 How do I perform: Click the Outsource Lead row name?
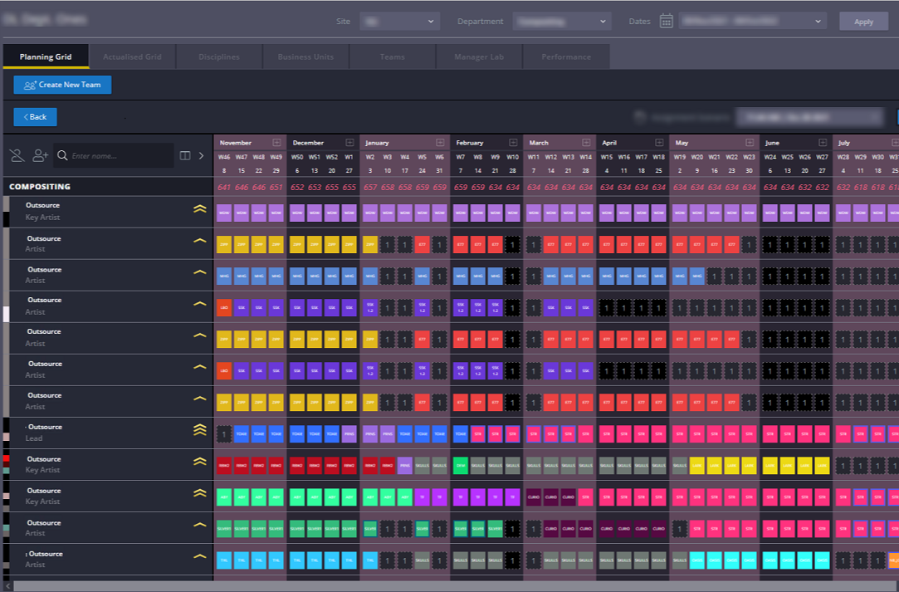(45, 427)
